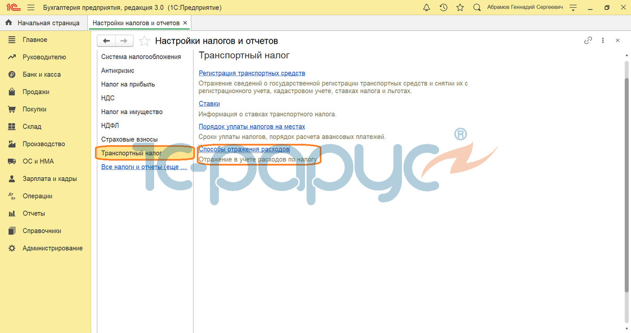Select НДС settings
The image size is (631, 333).
click(108, 98)
